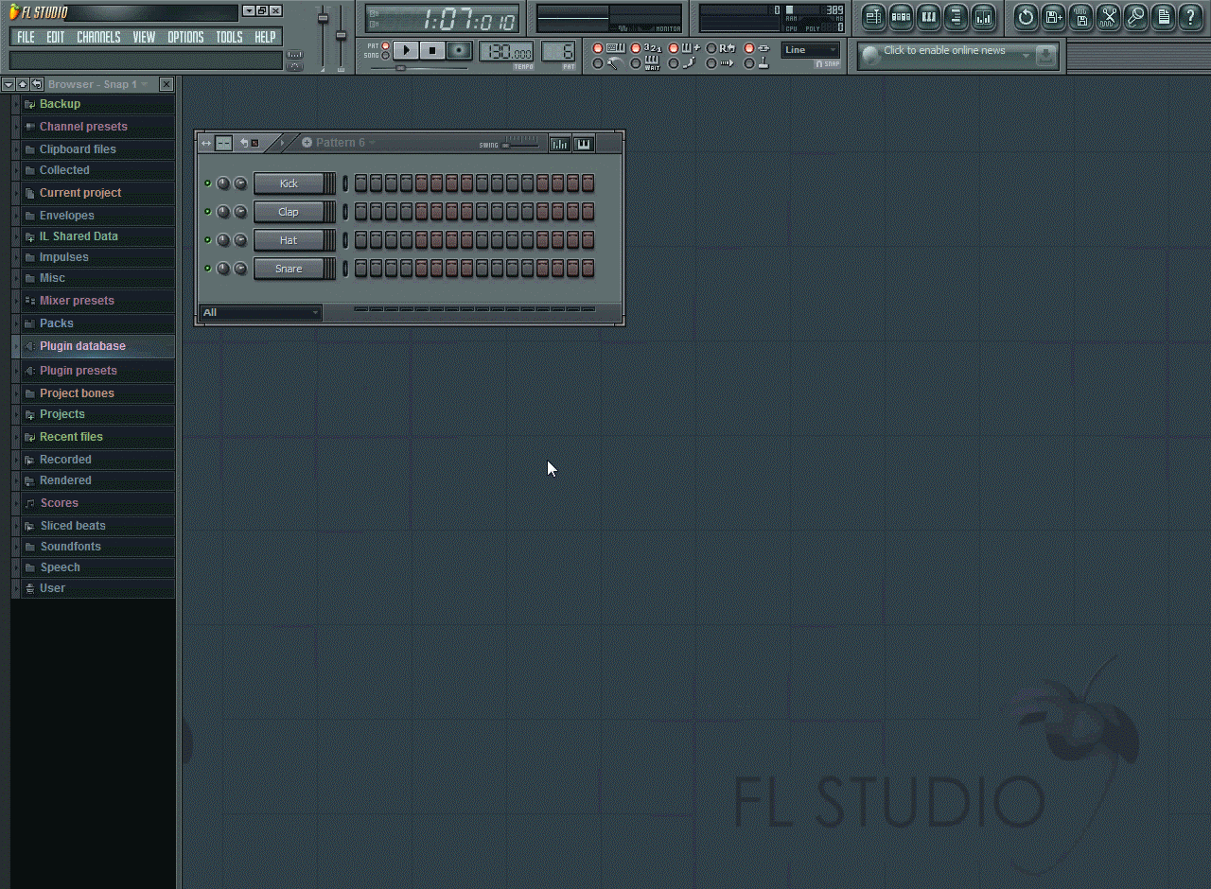Toggle the Snare channel mute LED
Image resolution: width=1211 pixels, height=889 pixels.
(208, 269)
